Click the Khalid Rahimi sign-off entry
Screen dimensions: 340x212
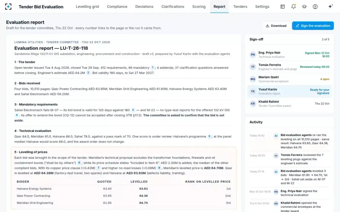pos(289,103)
